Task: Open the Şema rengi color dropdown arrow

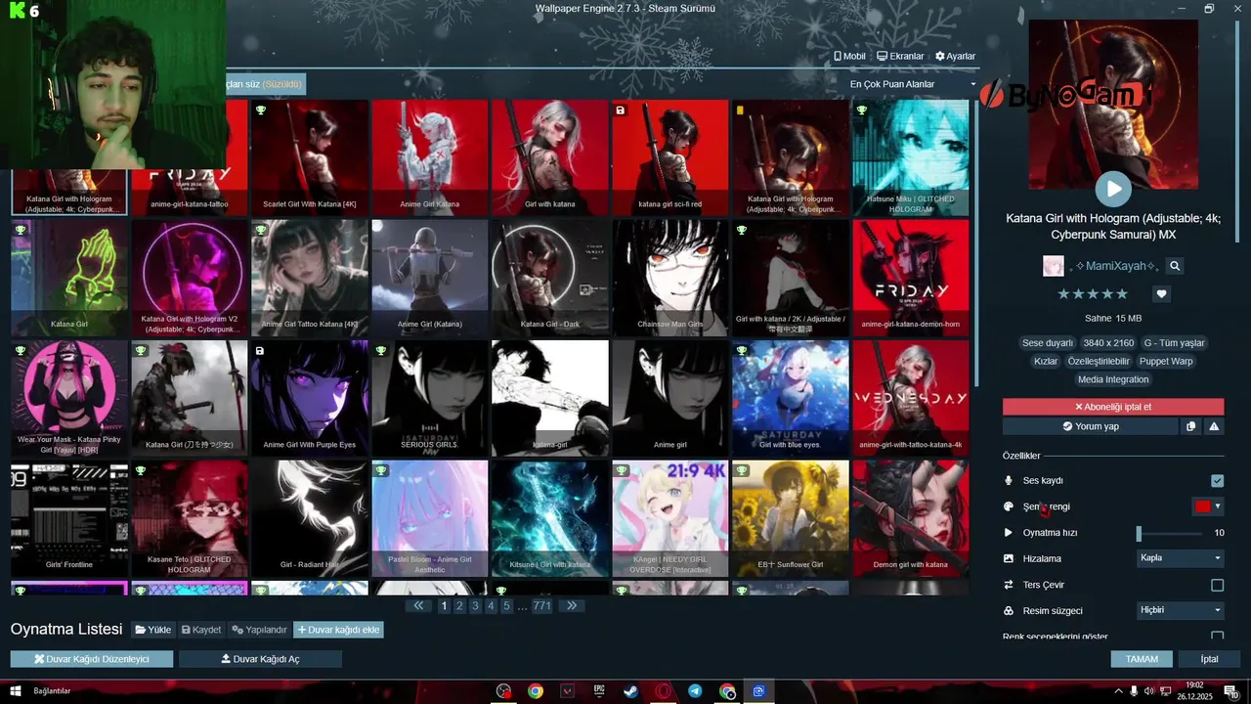Action: coord(1218,506)
